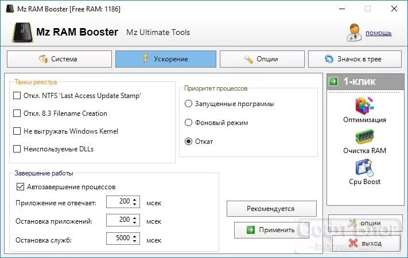Image resolution: width=408 pixels, height=258 pixels.
Task: Decrease Остановка служб value
Action: (134, 241)
